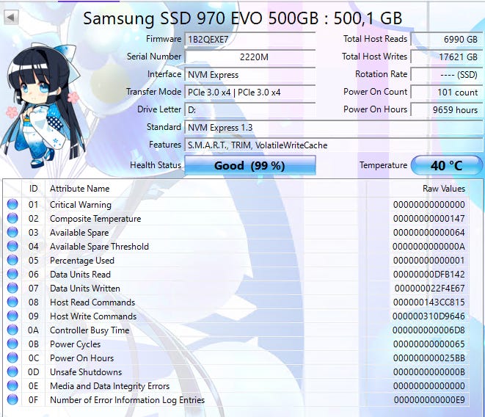Click the status orb for Data Units Written
This screenshot has height=417, width=485.
point(12,288)
